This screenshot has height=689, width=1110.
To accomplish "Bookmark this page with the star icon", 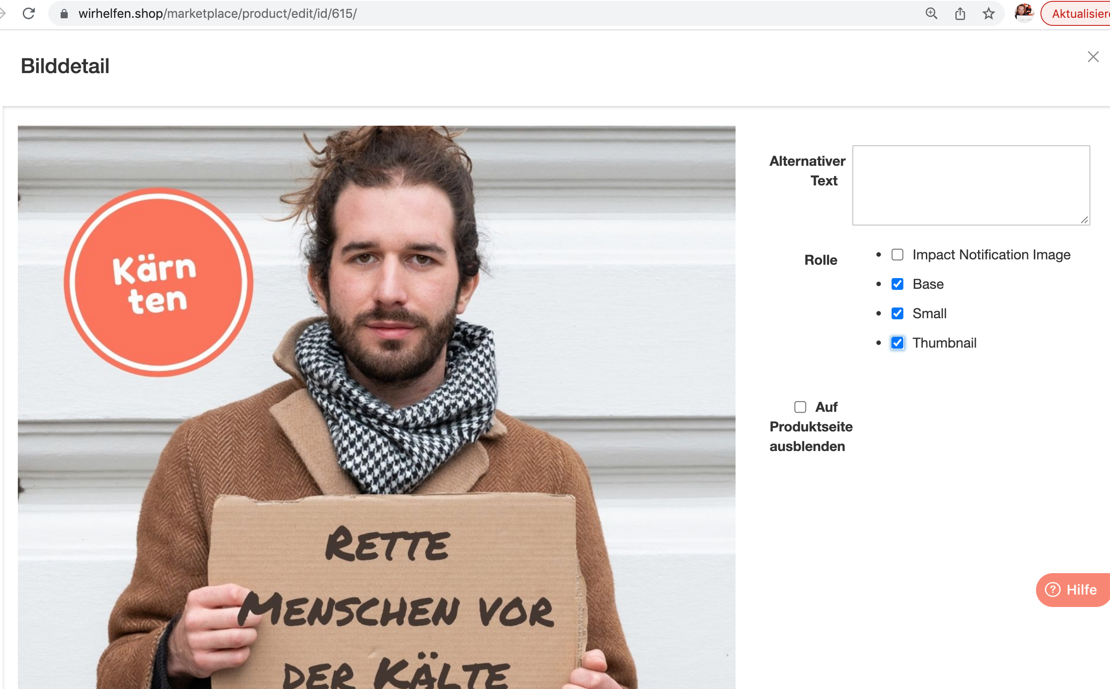I will [x=988, y=14].
